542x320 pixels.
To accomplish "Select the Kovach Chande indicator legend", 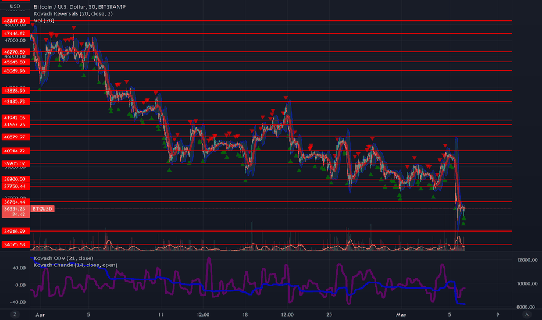I will pyautogui.click(x=76, y=265).
